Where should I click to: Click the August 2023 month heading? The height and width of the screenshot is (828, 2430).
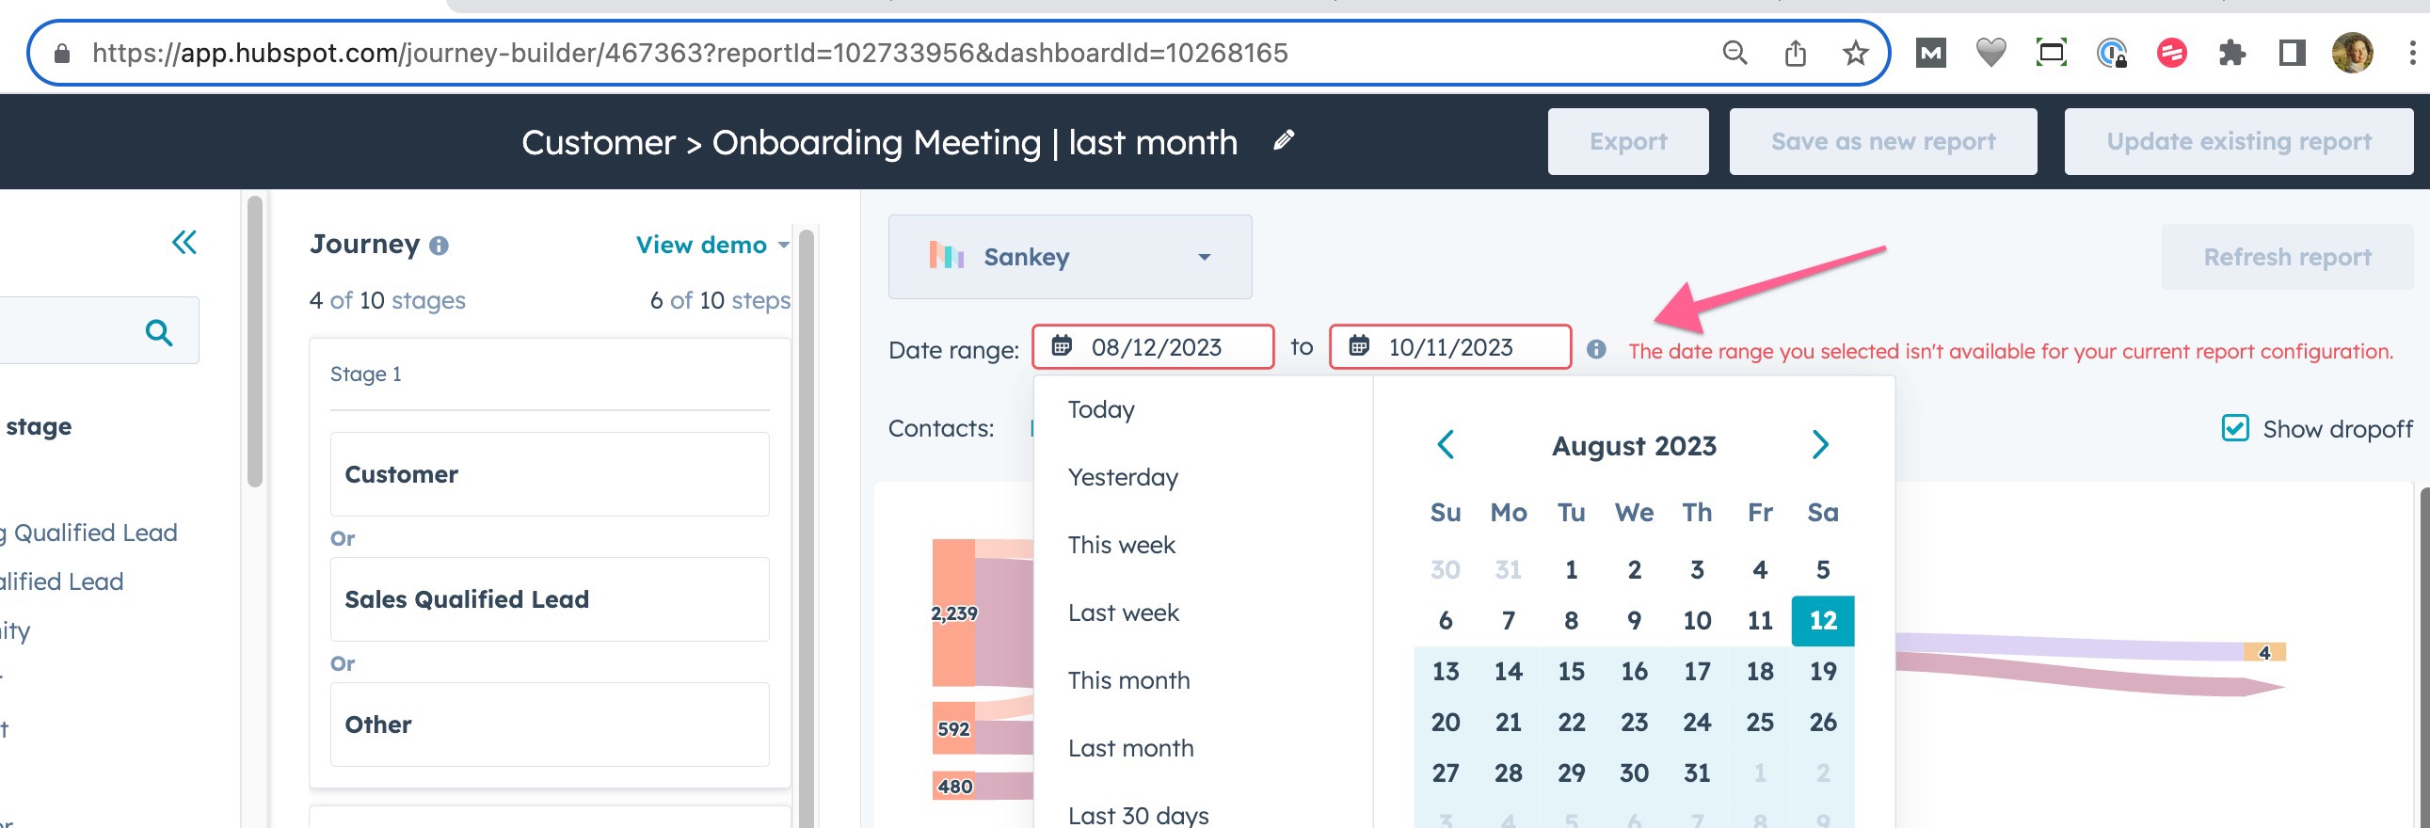1634,445
